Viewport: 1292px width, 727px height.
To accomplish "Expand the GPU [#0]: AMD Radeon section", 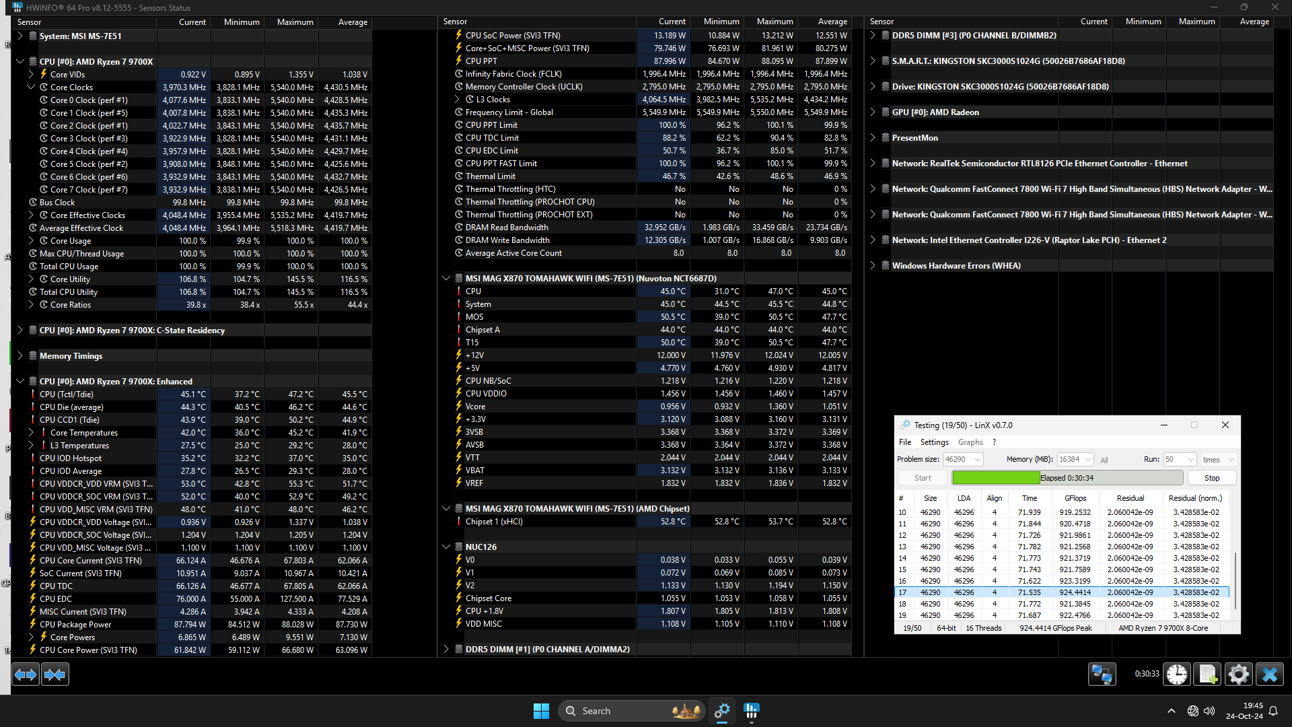I will pos(873,112).
